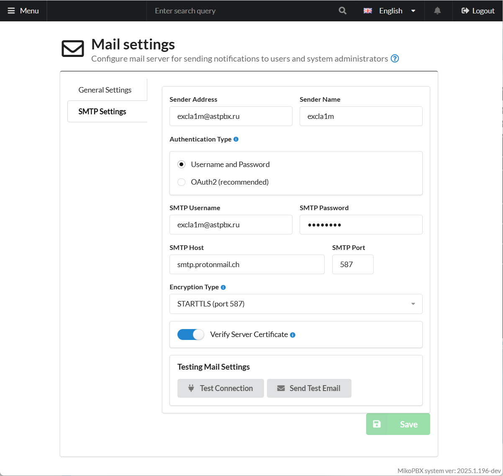Switch to General Settings tab
Image resolution: width=503 pixels, height=476 pixels.
(105, 90)
